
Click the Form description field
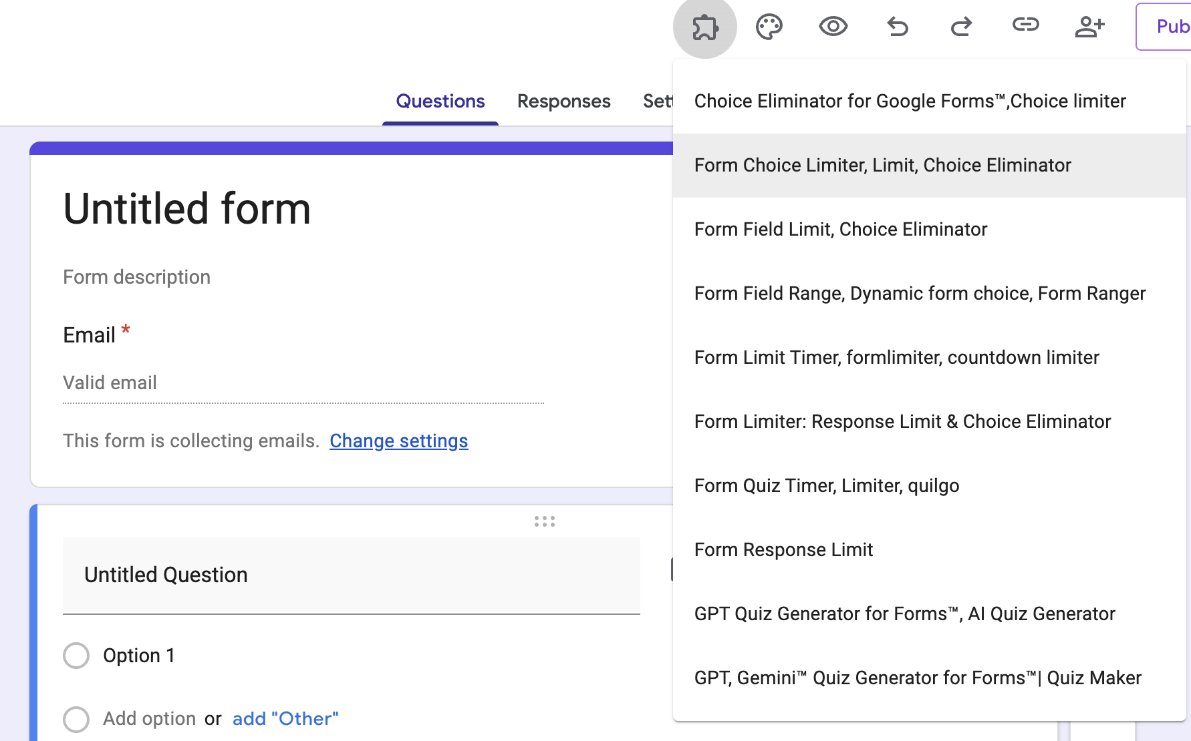click(137, 277)
